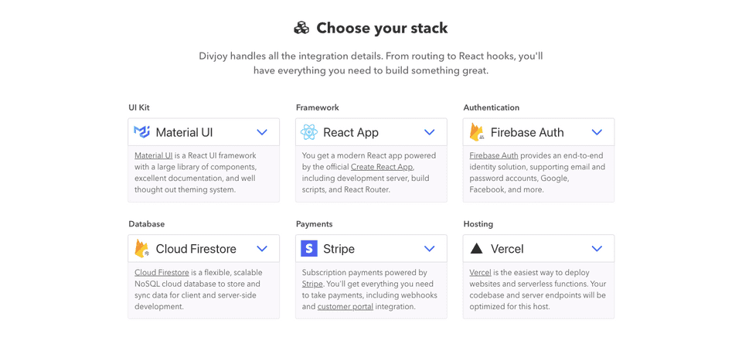Open the Hosting dropdown arrow

[597, 248]
